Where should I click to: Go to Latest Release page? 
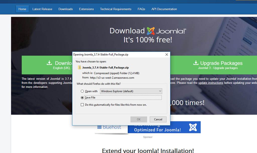[x=42, y=9]
